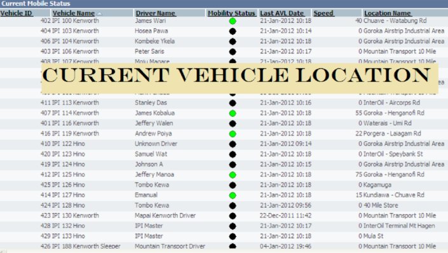Sort by Mobility Status column header
The height and width of the screenshot is (253, 448).
(231, 13)
